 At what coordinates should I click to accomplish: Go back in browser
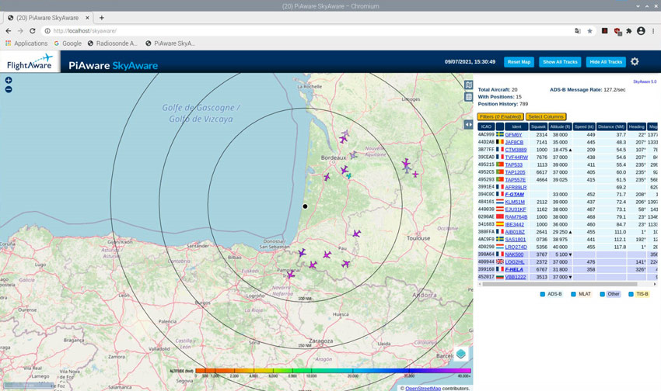pos(8,31)
